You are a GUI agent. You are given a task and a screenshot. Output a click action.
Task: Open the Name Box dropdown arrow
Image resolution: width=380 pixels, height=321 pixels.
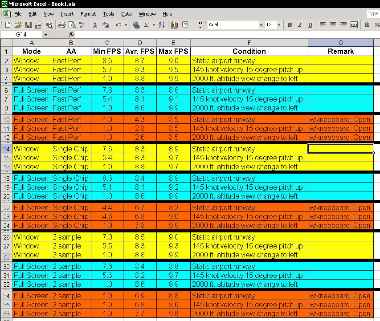click(x=45, y=34)
